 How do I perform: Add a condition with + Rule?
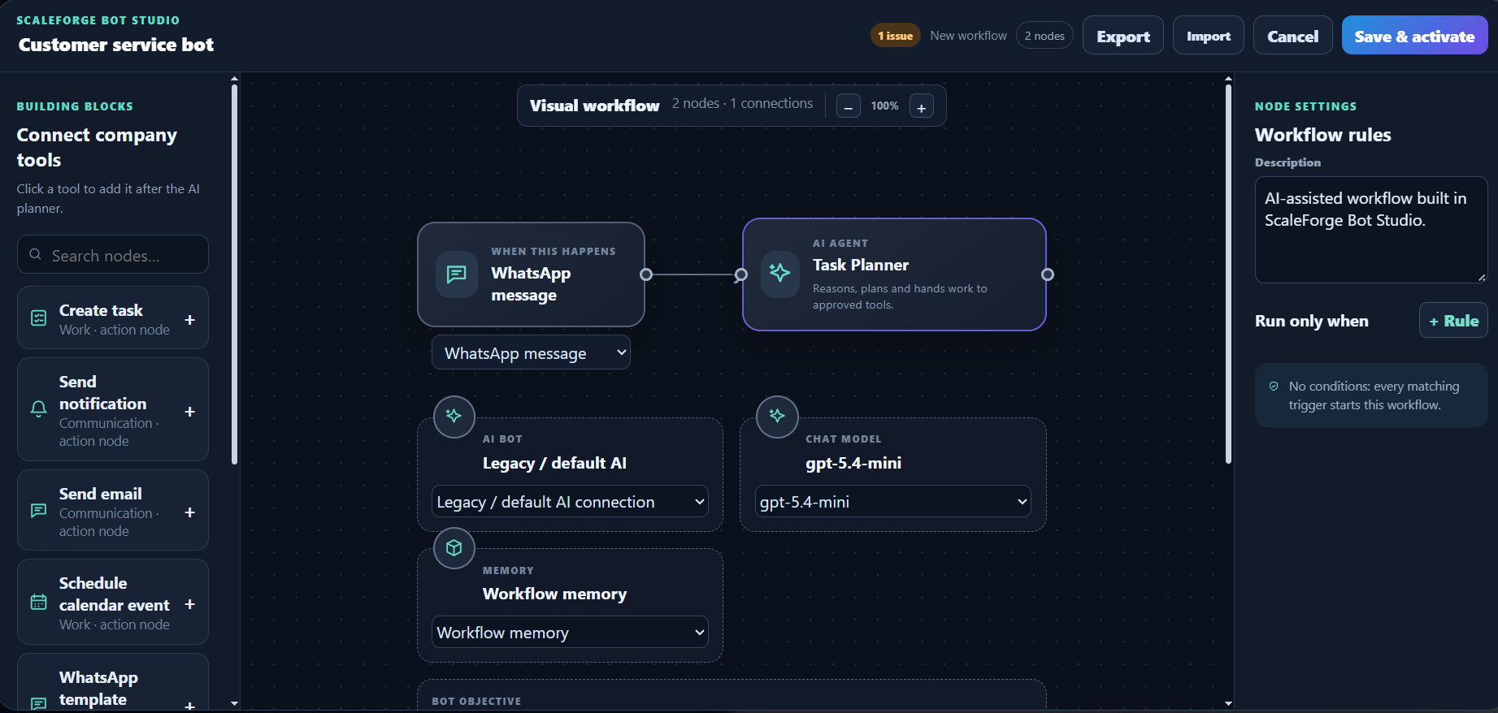pos(1453,321)
